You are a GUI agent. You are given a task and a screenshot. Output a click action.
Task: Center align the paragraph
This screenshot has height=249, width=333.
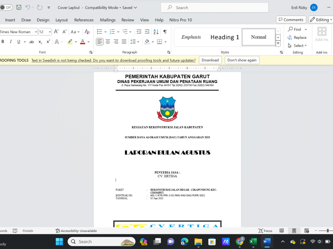pyautogui.click(x=108, y=42)
